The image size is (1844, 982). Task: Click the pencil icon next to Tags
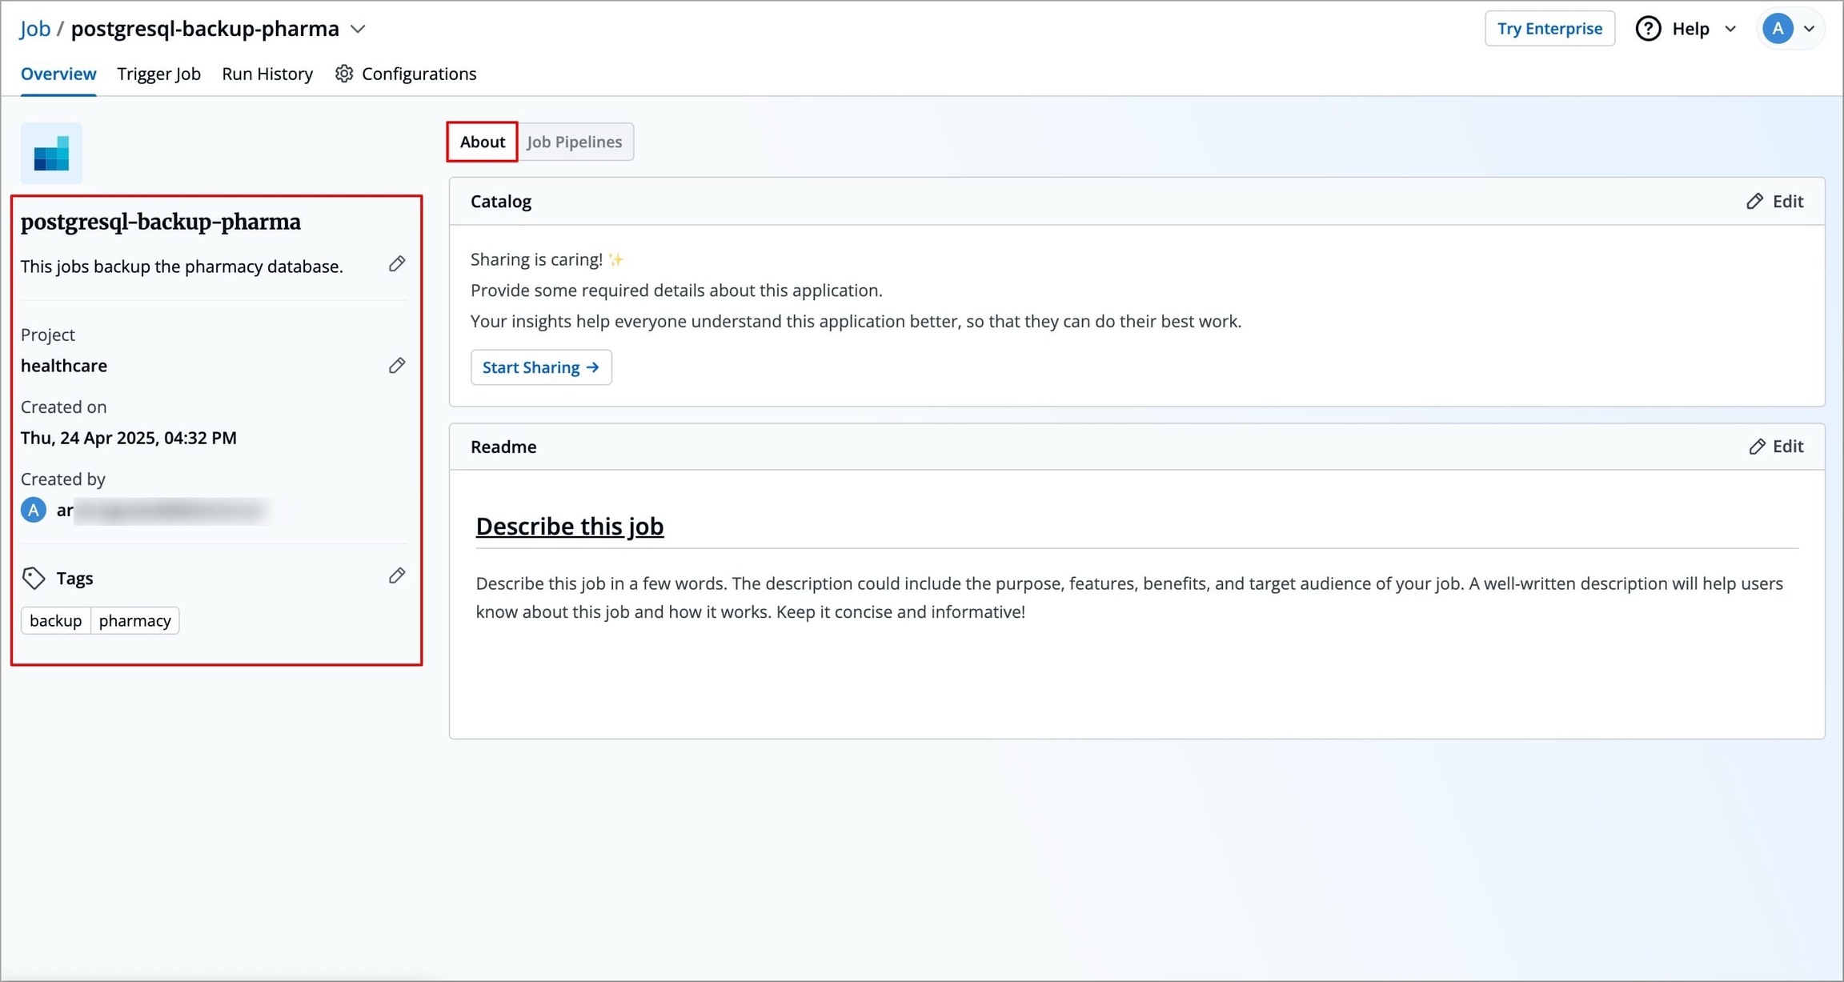[x=397, y=576]
